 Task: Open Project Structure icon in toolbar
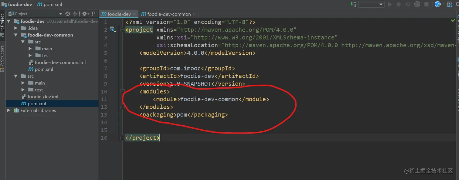[x=449, y=4]
